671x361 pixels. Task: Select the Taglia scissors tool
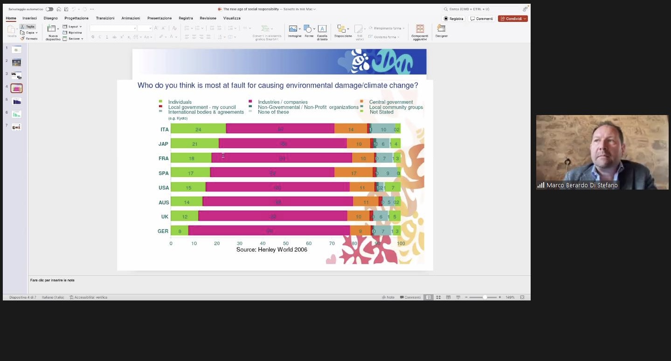click(28, 27)
